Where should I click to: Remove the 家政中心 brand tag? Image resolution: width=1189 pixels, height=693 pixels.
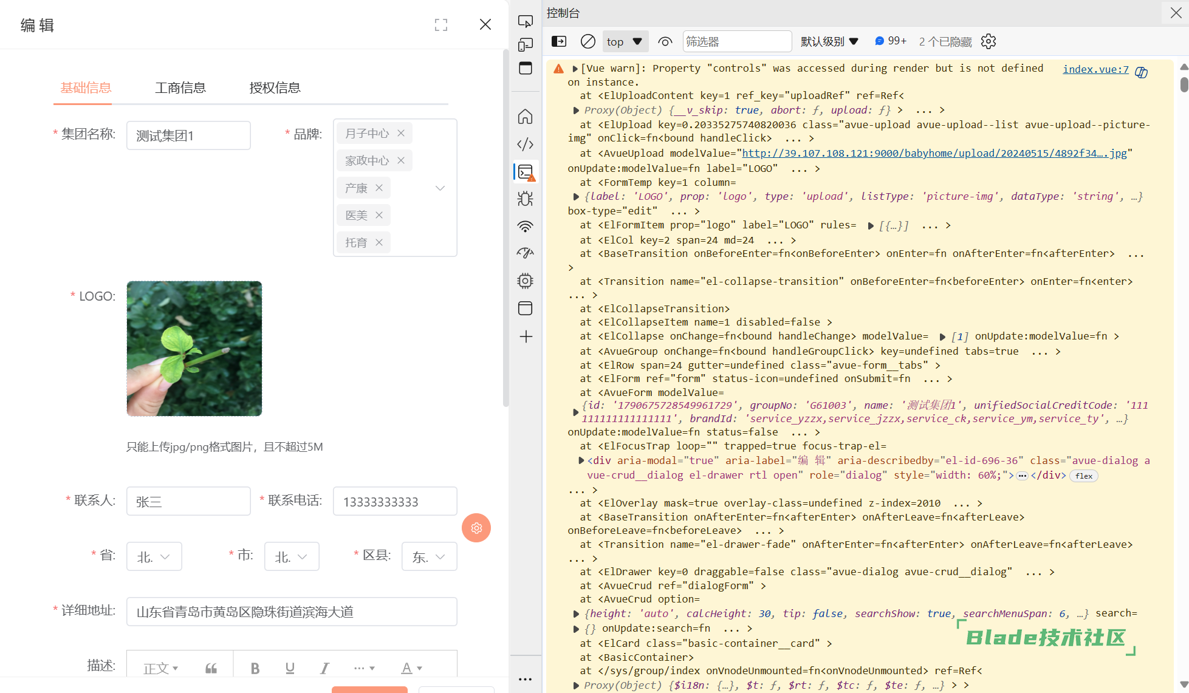401,160
